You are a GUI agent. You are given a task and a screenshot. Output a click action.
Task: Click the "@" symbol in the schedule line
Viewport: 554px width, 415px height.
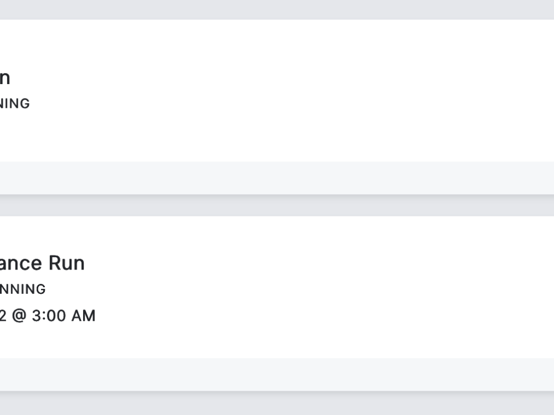[x=18, y=316]
